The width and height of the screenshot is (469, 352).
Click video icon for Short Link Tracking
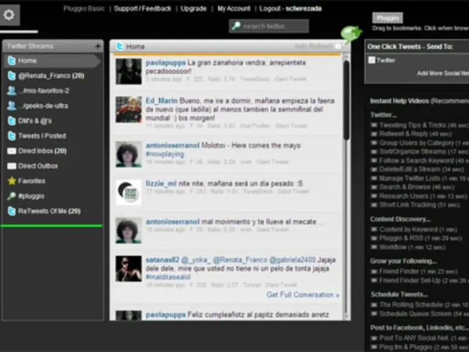pos(374,205)
